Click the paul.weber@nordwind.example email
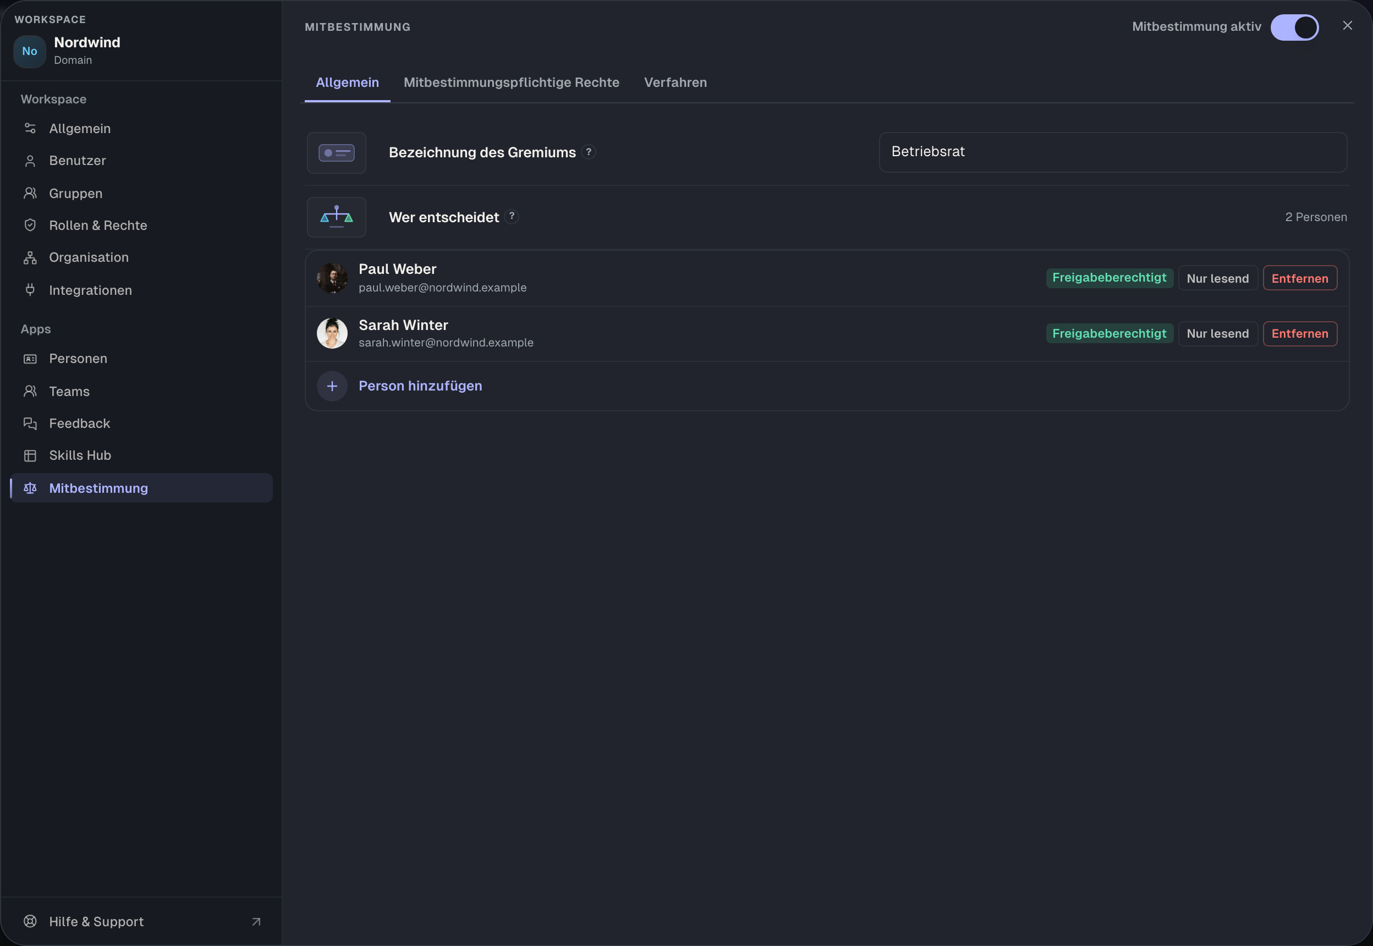 [x=442, y=288]
